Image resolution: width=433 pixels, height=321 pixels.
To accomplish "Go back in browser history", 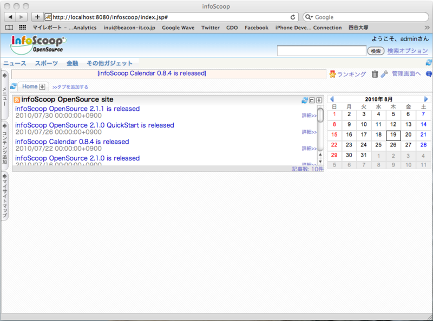I will click(10, 17).
